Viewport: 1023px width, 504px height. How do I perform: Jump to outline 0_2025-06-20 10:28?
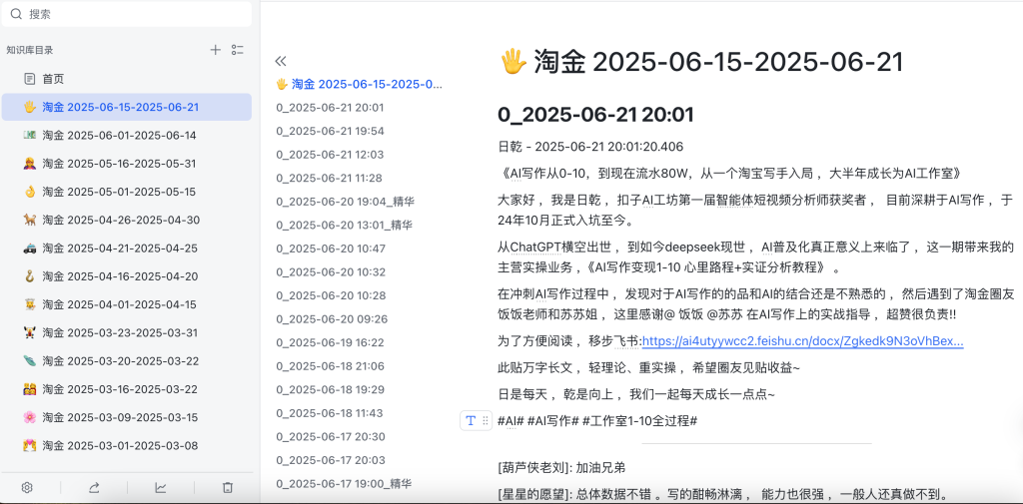pos(330,295)
